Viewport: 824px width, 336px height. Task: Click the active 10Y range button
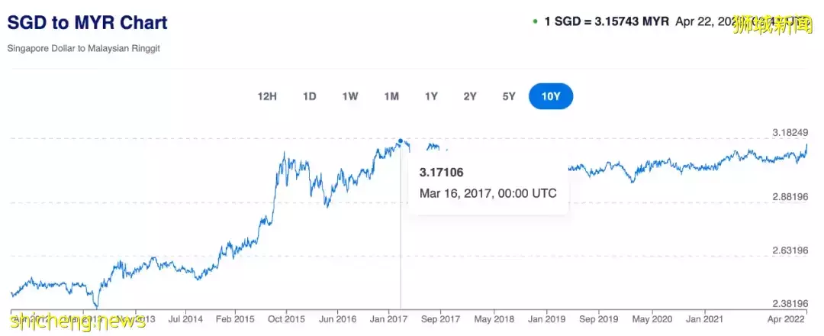click(551, 96)
